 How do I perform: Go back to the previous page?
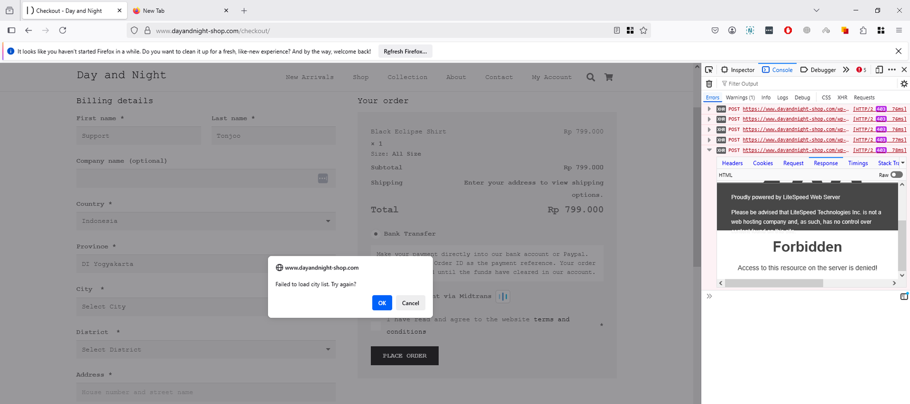tap(28, 31)
